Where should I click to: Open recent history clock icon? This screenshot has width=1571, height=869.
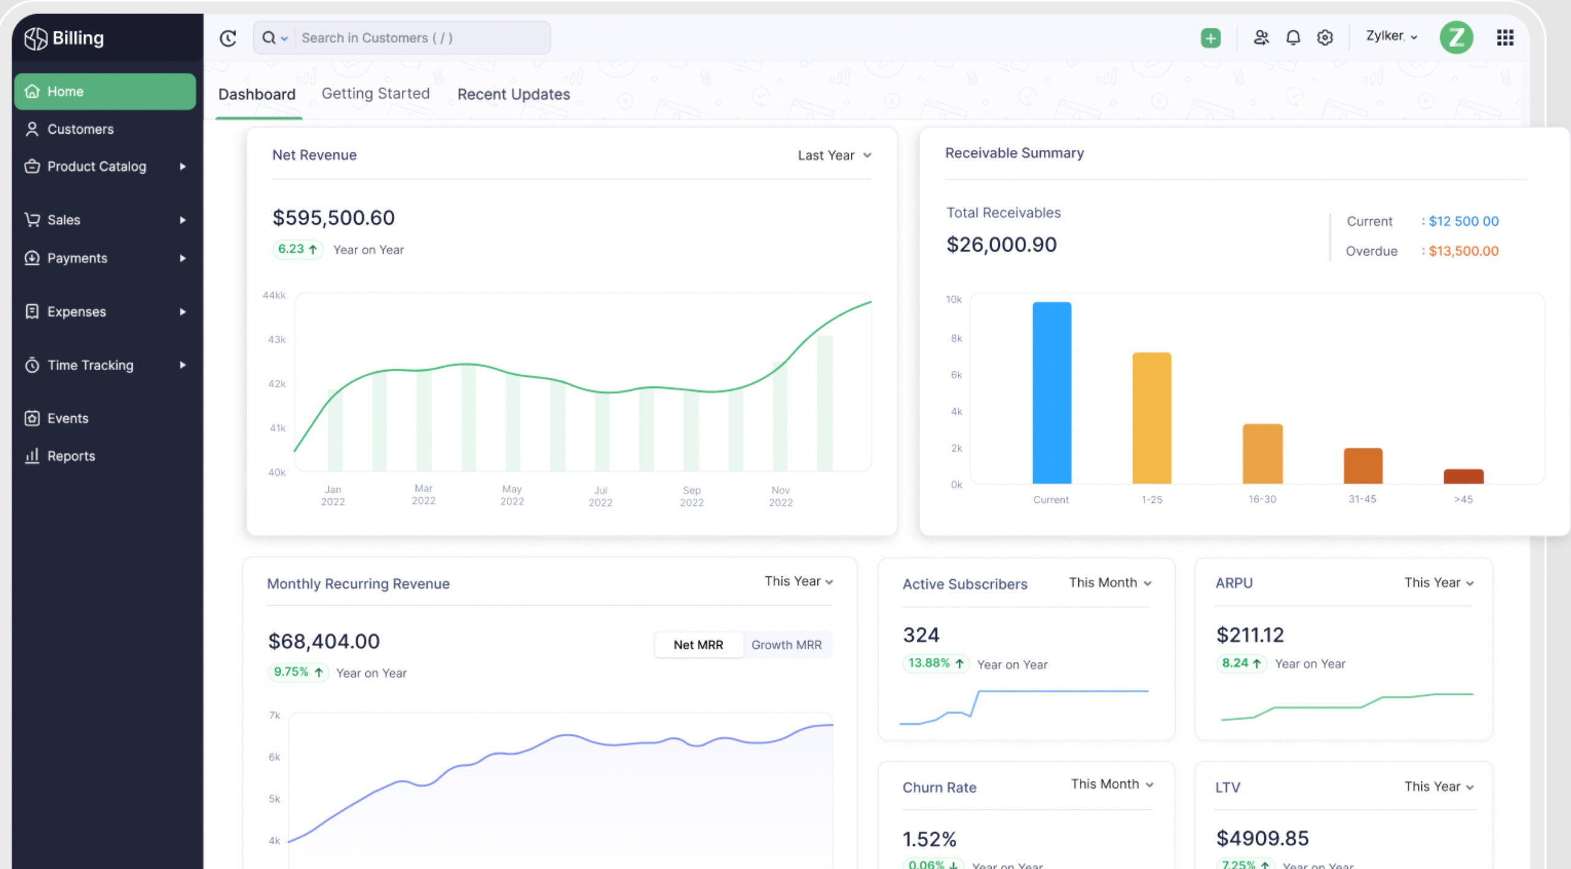(228, 38)
